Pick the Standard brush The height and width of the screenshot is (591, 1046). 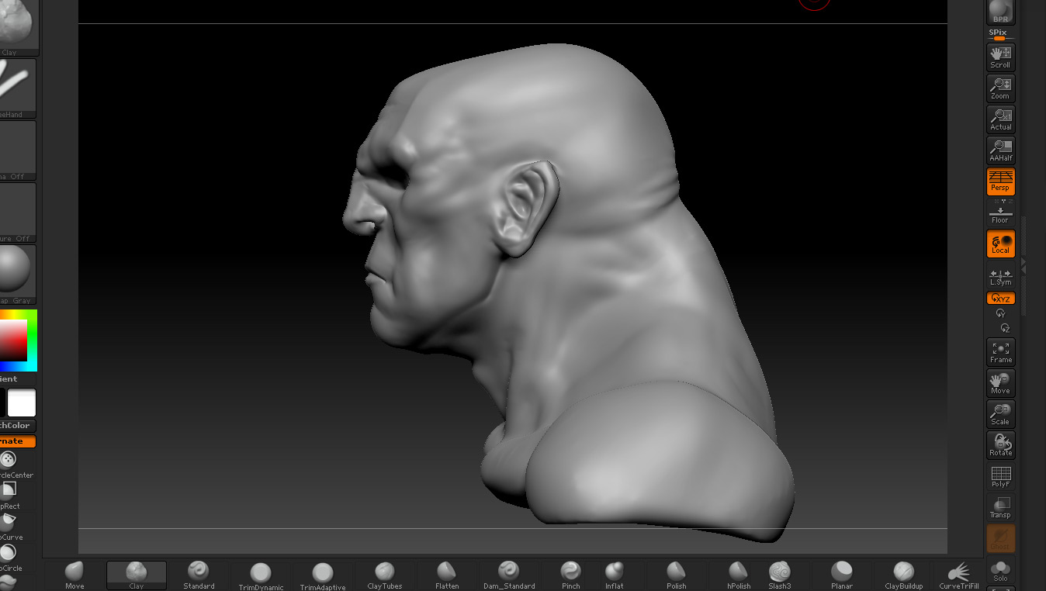tap(199, 575)
